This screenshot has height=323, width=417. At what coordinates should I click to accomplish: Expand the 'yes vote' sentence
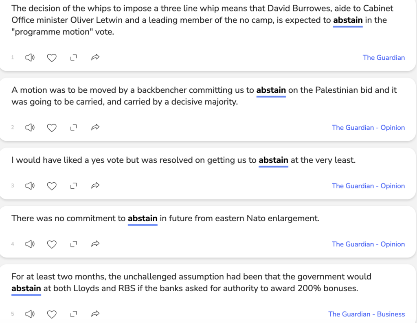click(73, 186)
